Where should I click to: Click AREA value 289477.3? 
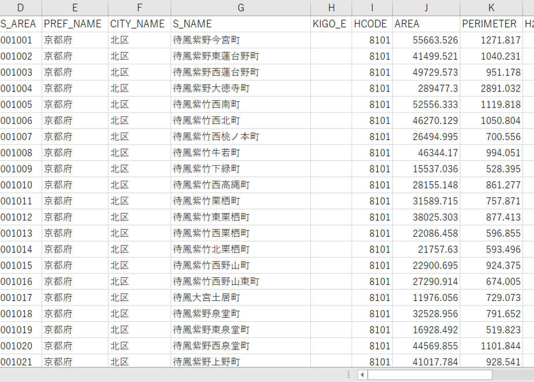click(427, 89)
